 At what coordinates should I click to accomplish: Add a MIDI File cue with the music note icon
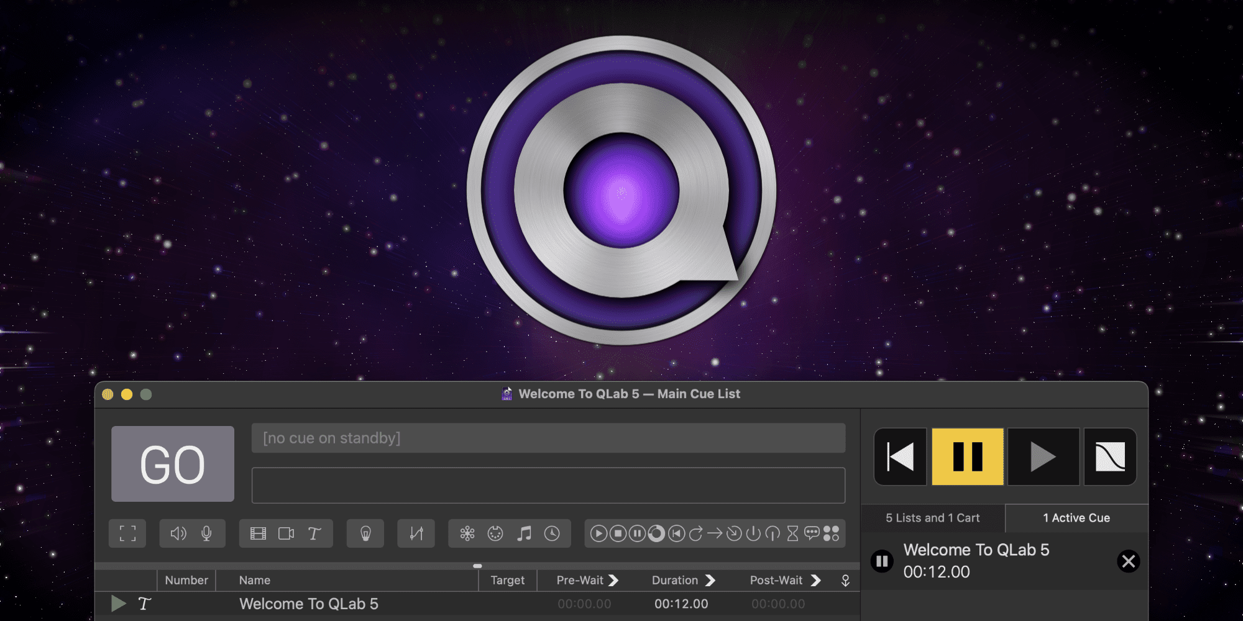coord(524,533)
